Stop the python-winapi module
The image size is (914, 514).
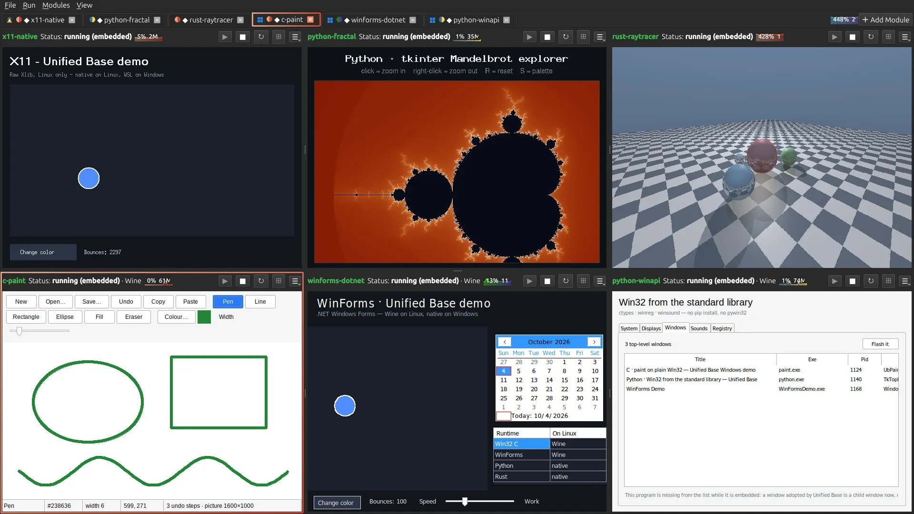(x=853, y=281)
